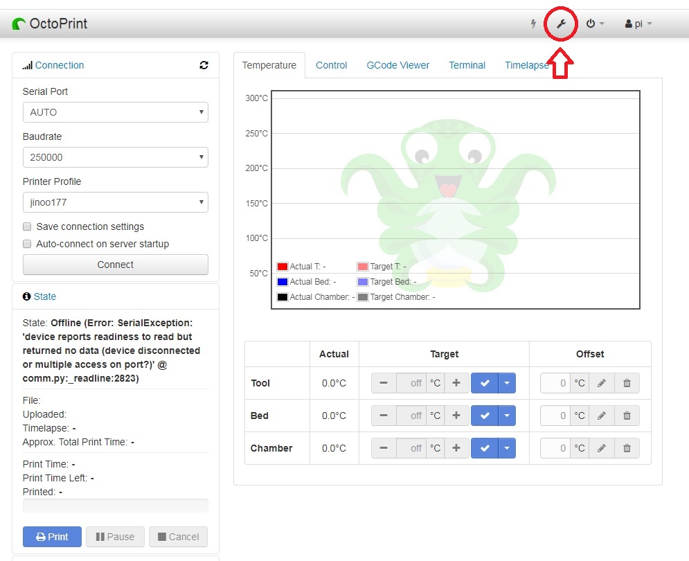This screenshot has height=561, width=689.
Task: Open the power menu dropdown caret
Action: click(x=602, y=24)
